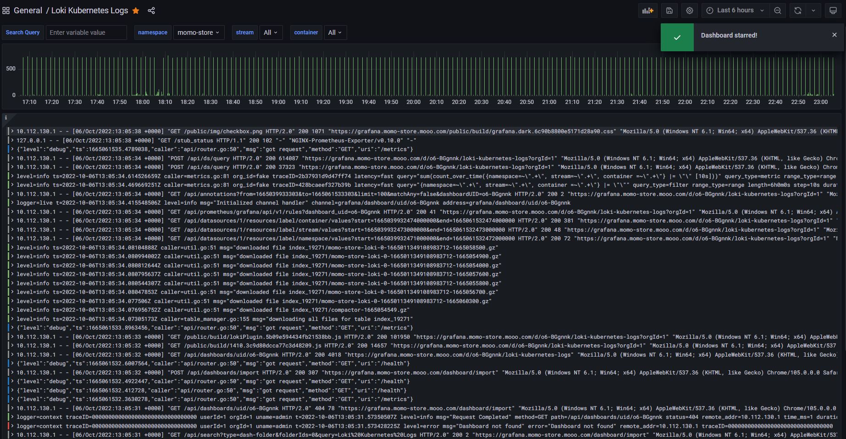Open the auto-refresh interval dropdown
Viewport: 846px width, 439px height.
814,10
